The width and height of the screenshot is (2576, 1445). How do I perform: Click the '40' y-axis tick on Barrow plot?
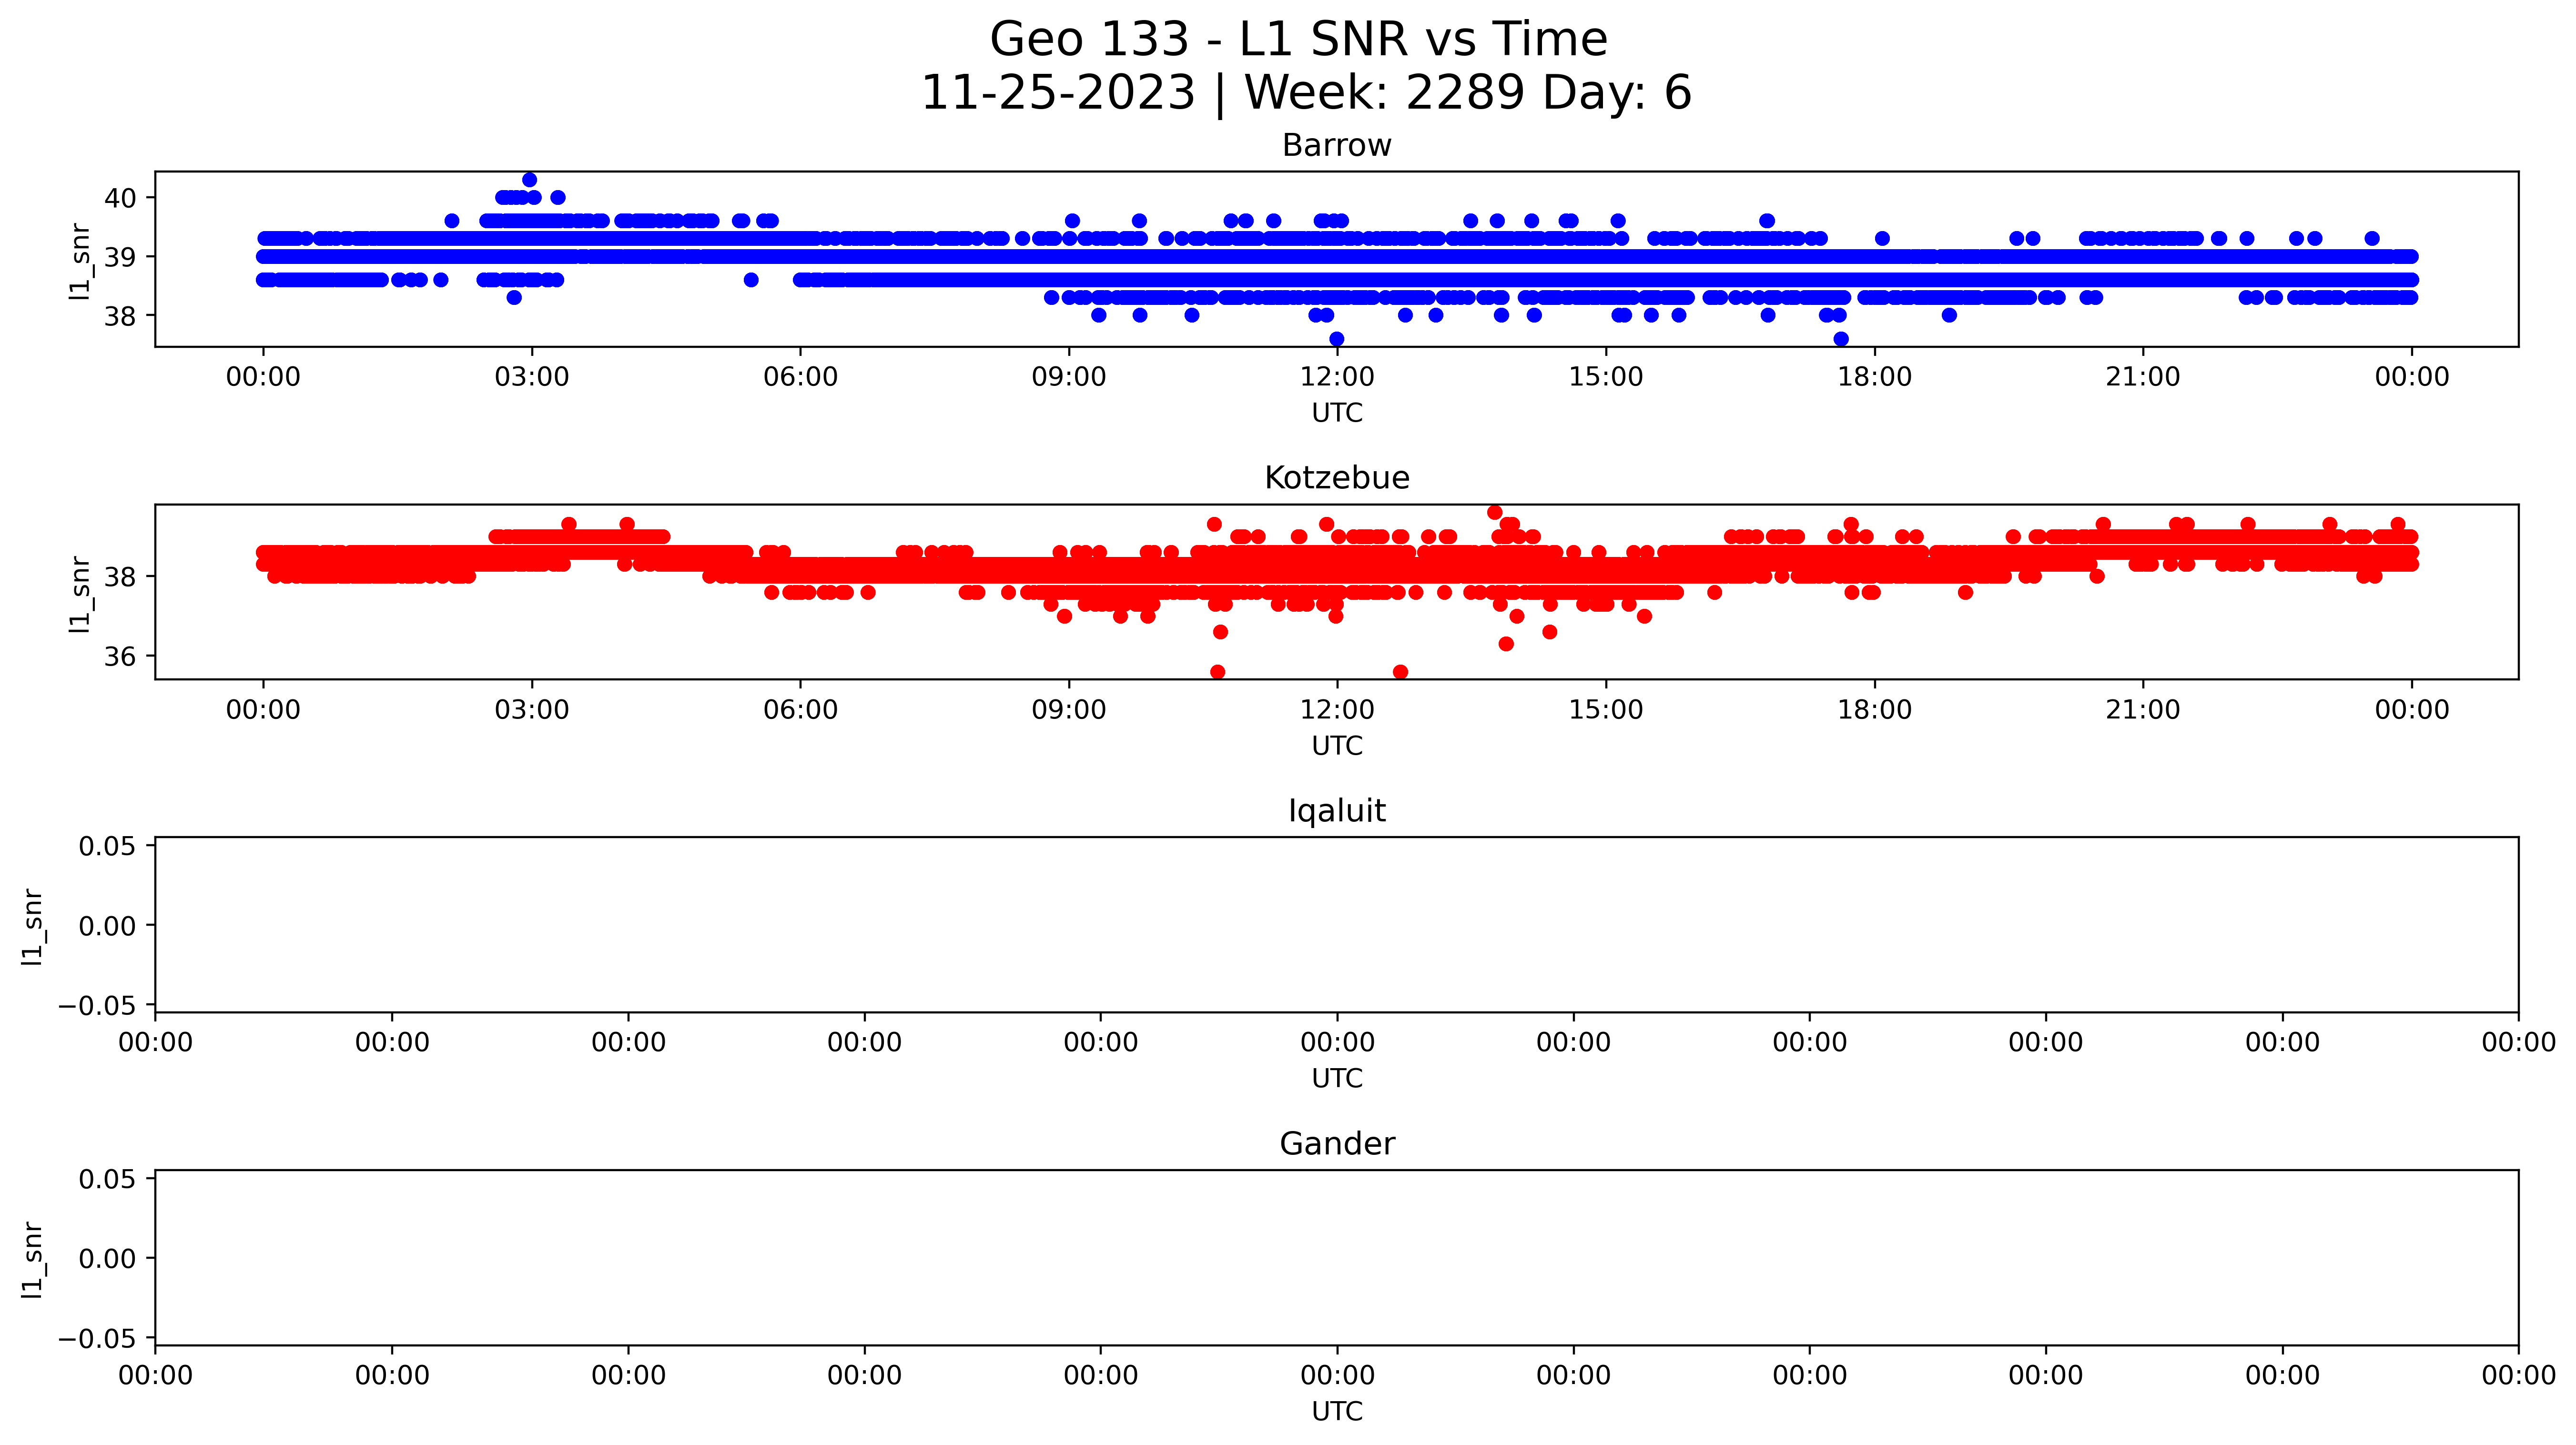click(x=121, y=198)
